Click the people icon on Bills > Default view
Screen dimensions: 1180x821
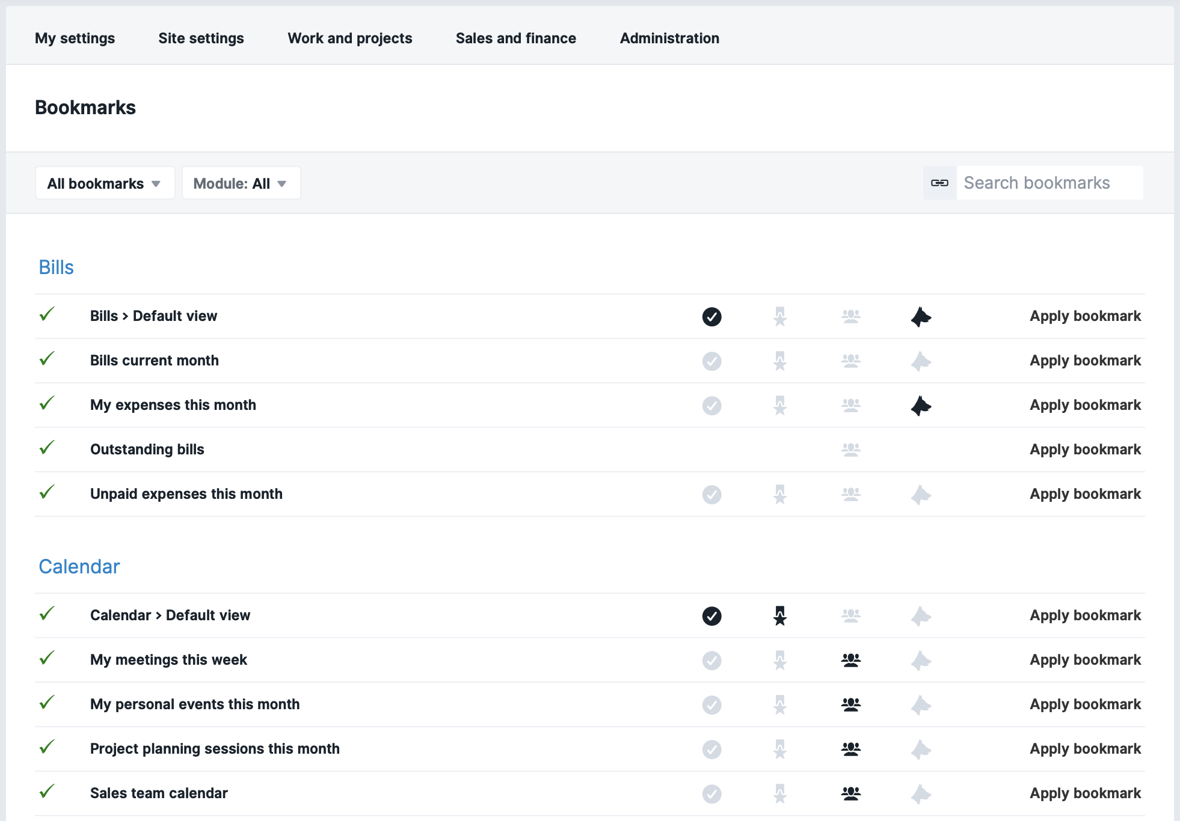(851, 316)
